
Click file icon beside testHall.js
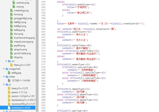[9, 108]
